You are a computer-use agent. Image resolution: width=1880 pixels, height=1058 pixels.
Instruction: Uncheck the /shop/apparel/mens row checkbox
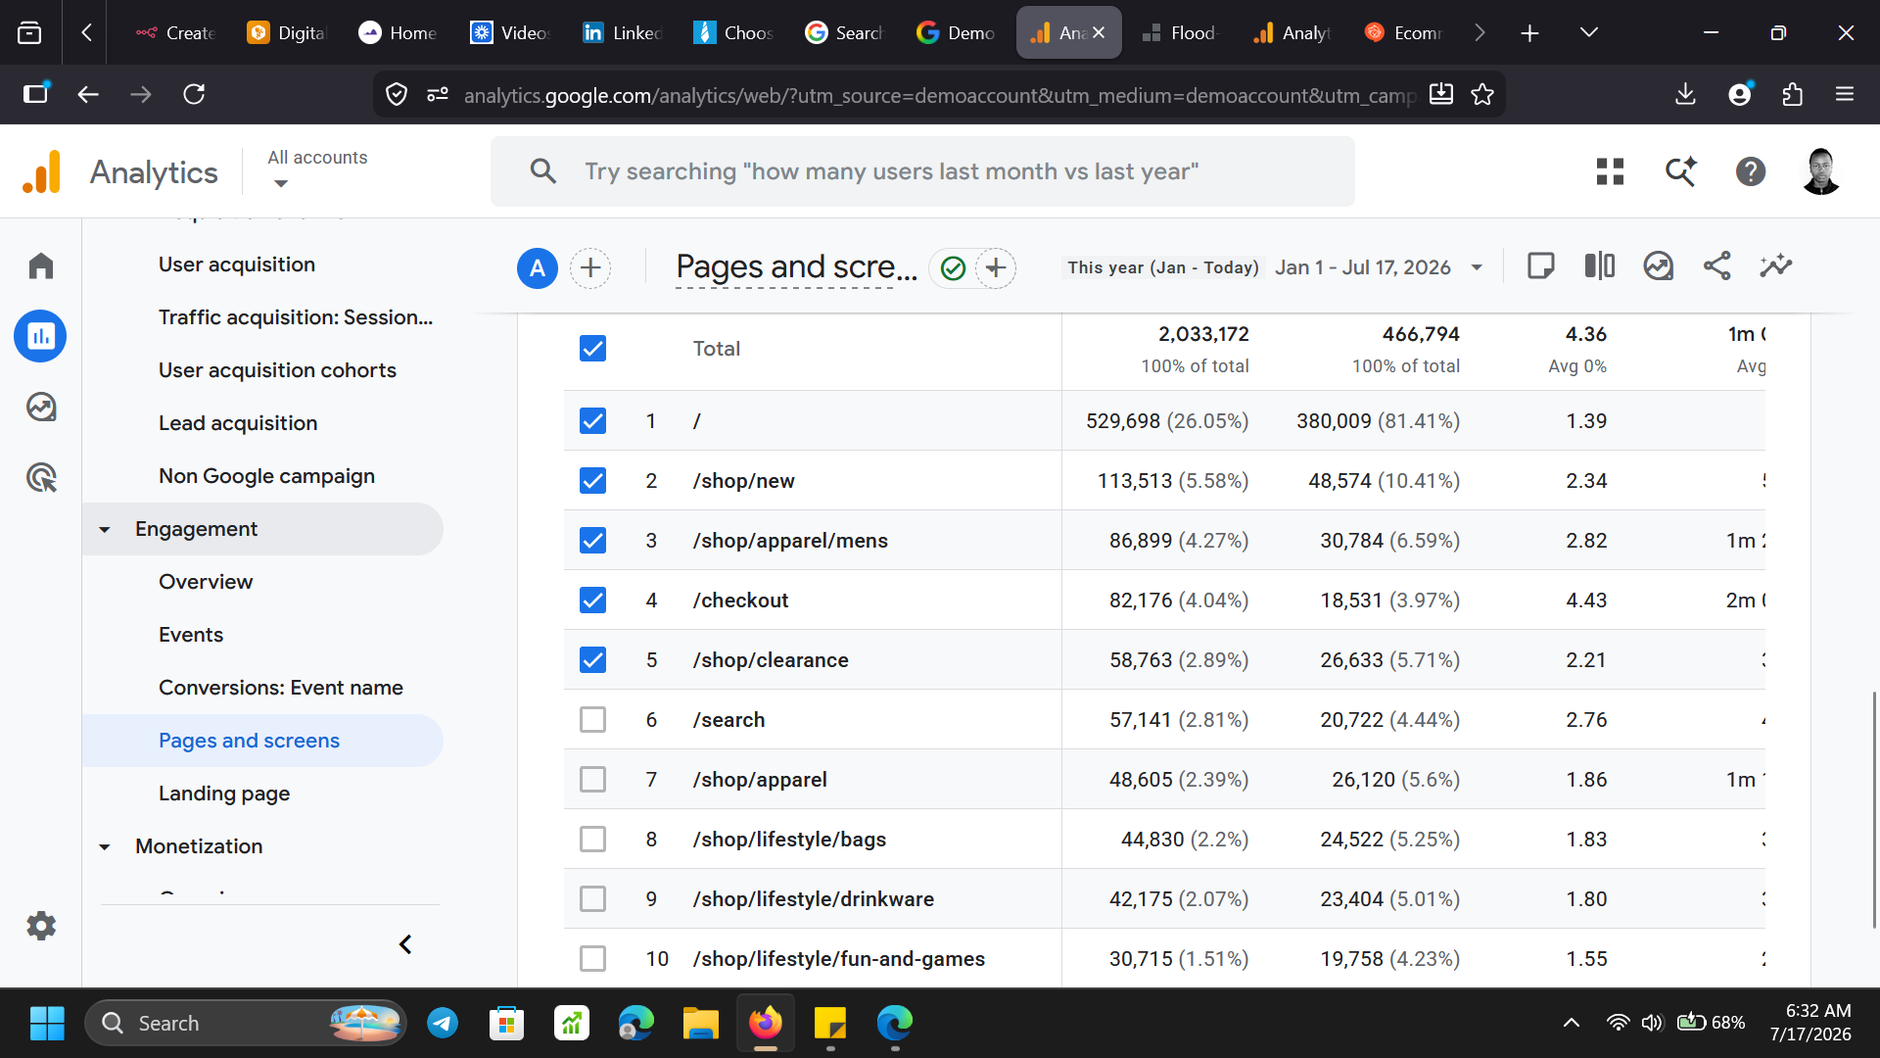pyautogui.click(x=592, y=541)
